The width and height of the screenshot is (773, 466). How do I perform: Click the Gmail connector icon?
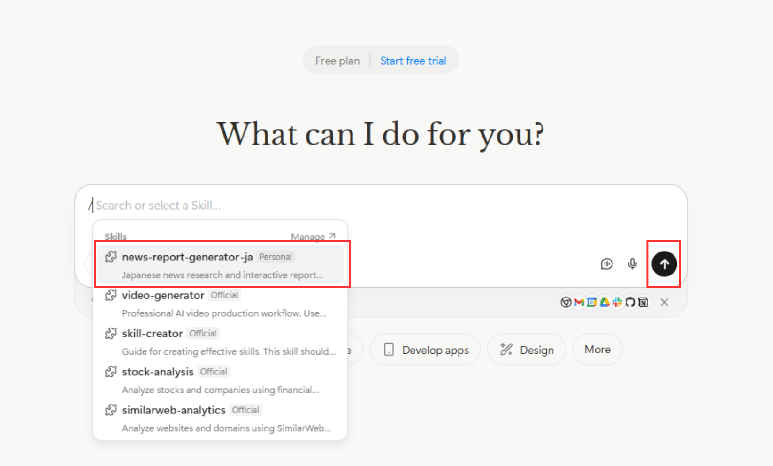pos(579,302)
